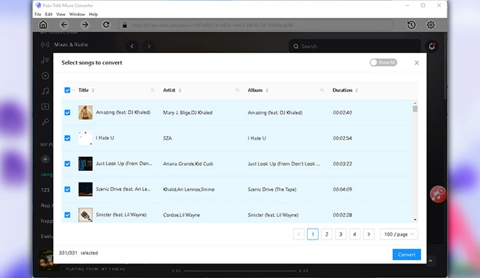The width and height of the screenshot is (480, 278).
Task: Open the playlists icon in sidebar
Action: click(x=45, y=60)
